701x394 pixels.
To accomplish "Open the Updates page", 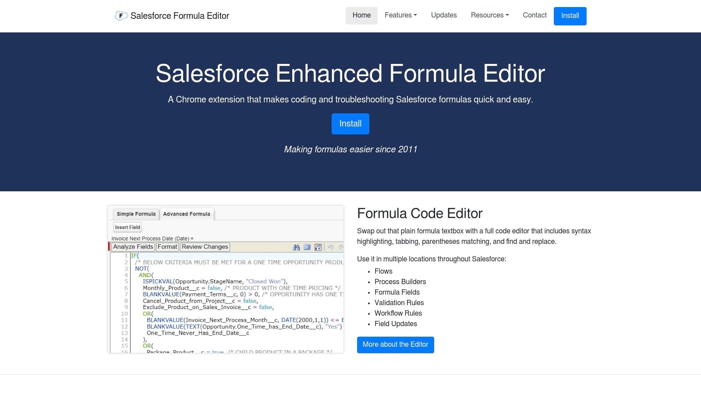I will pos(444,15).
